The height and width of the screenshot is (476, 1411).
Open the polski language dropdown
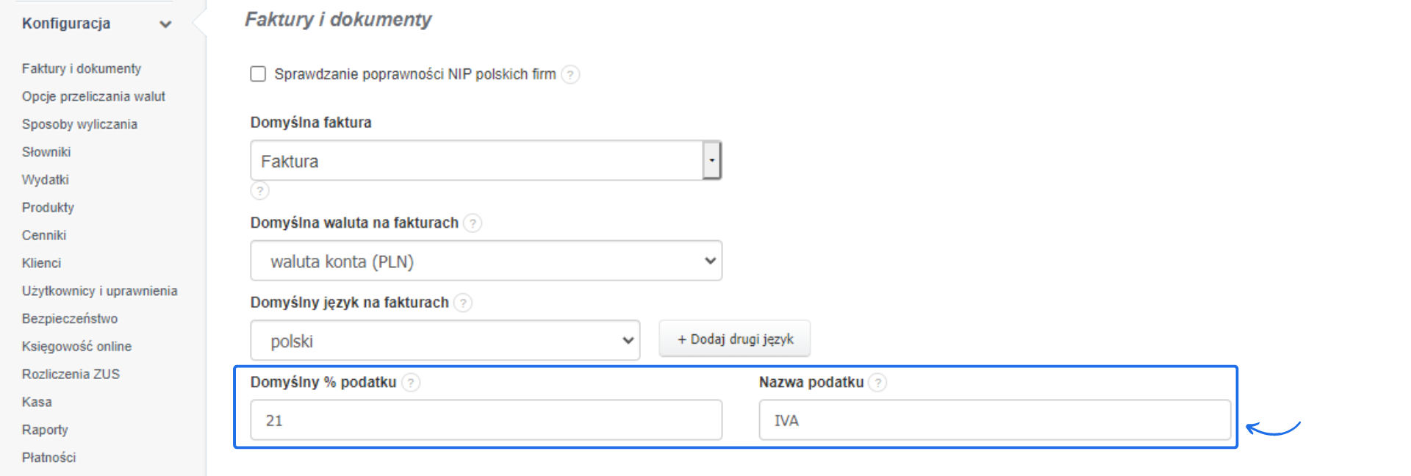[x=445, y=341]
